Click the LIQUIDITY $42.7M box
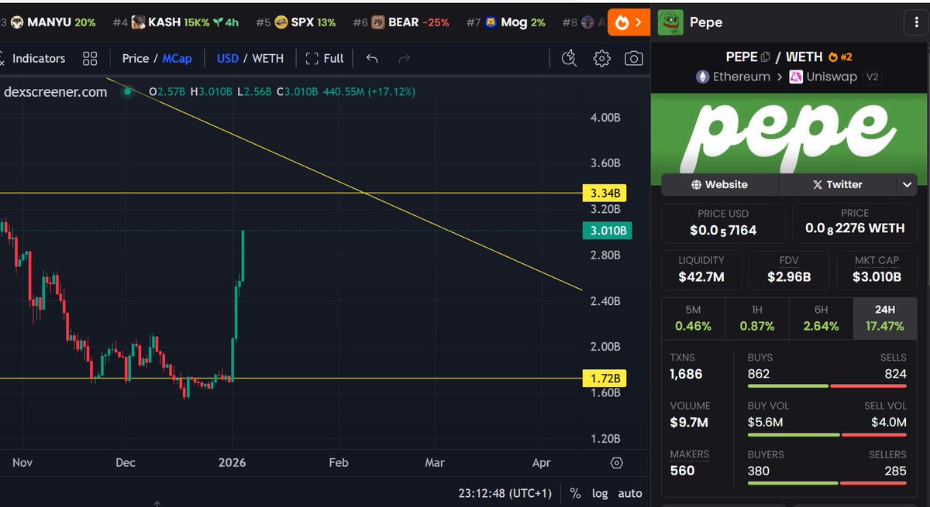Image resolution: width=930 pixels, height=507 pixels. [701, 270]
